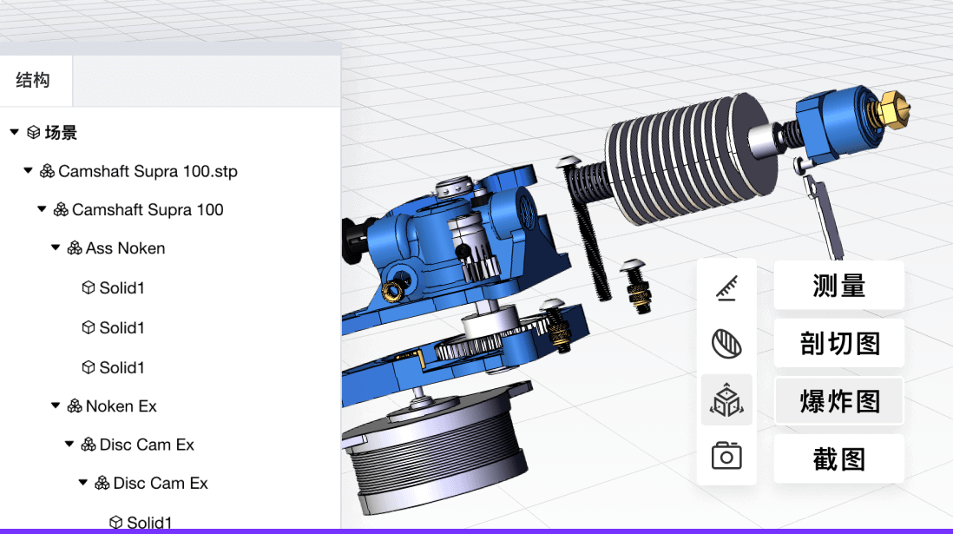The width and height of the screenshot is (953, 534).
Task: Click the 剖切图 section button
Action: pos(838,343)
